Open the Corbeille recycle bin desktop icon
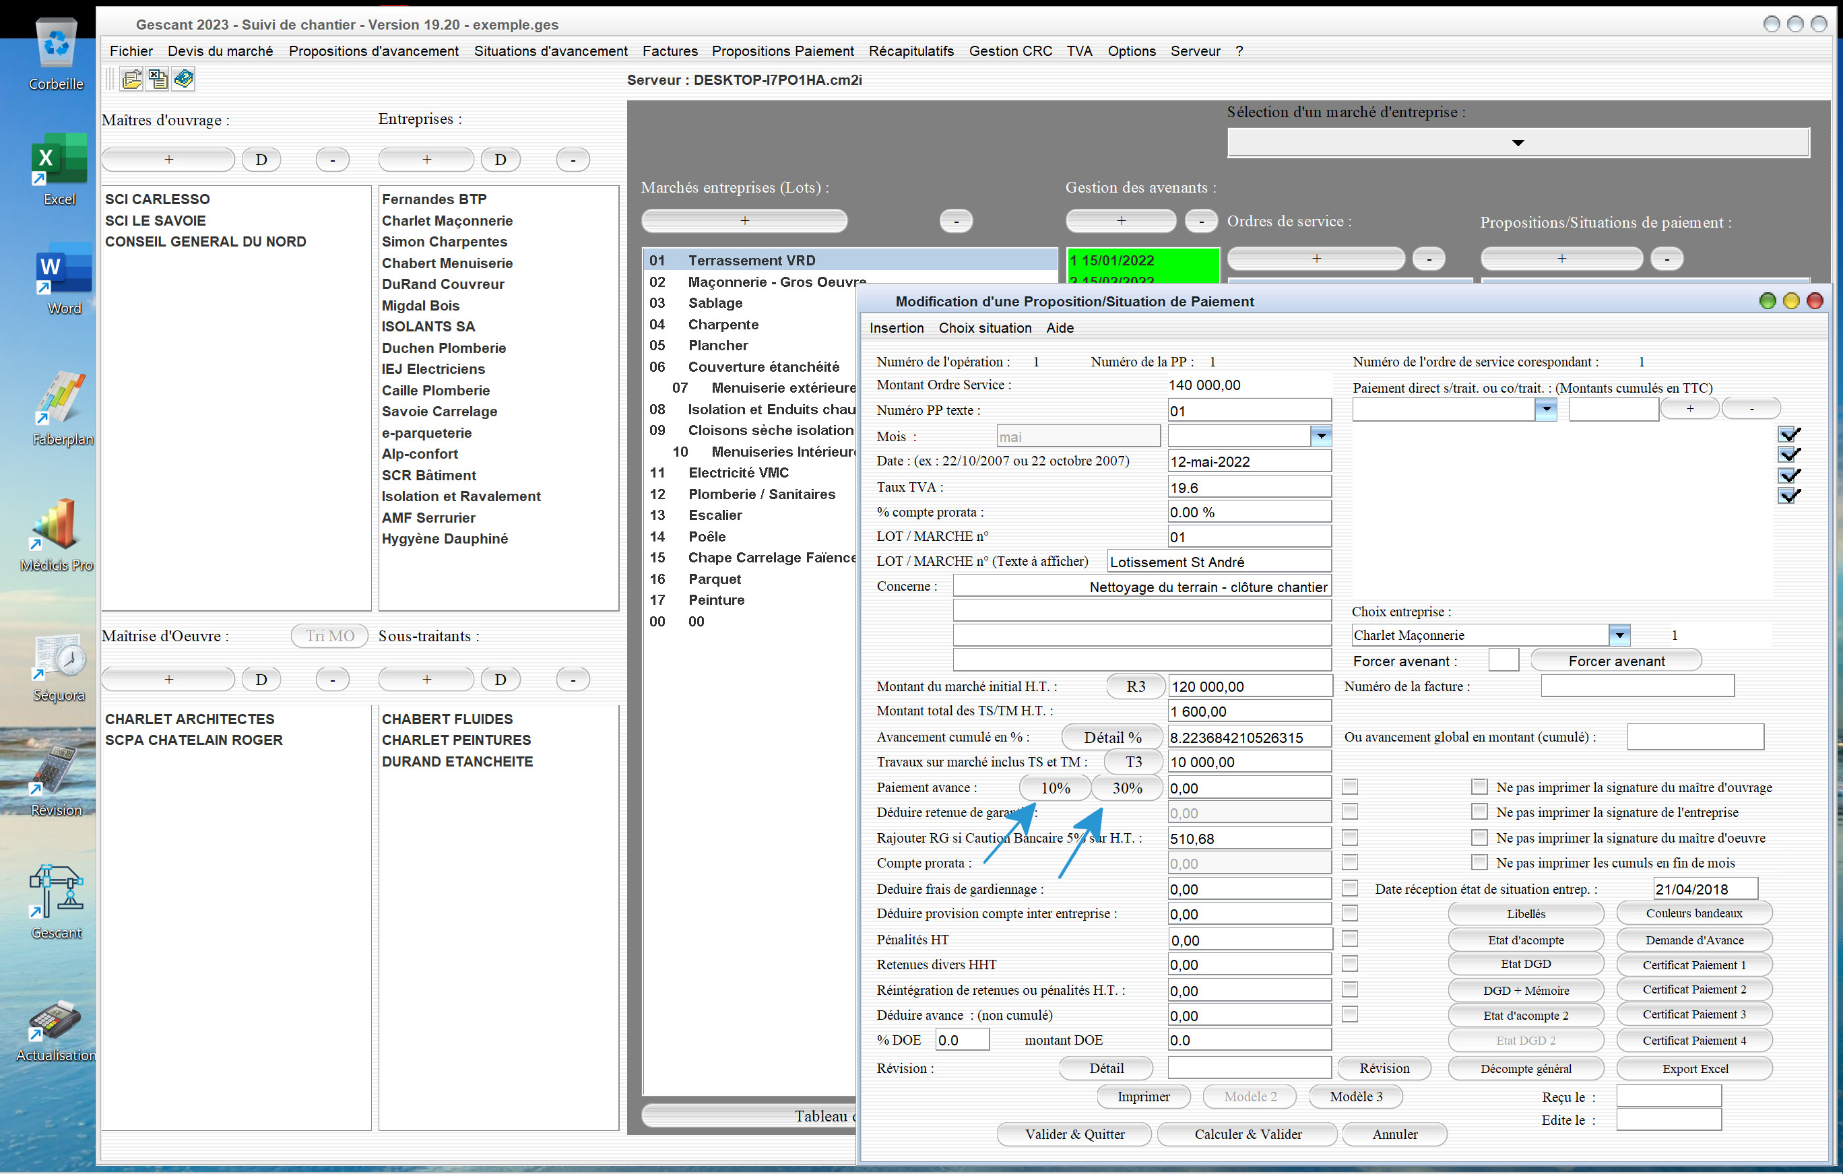 [57, 55]
